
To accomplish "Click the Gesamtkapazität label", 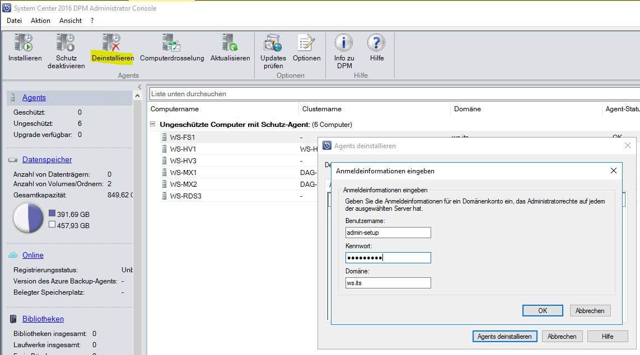I will [40, 195].
